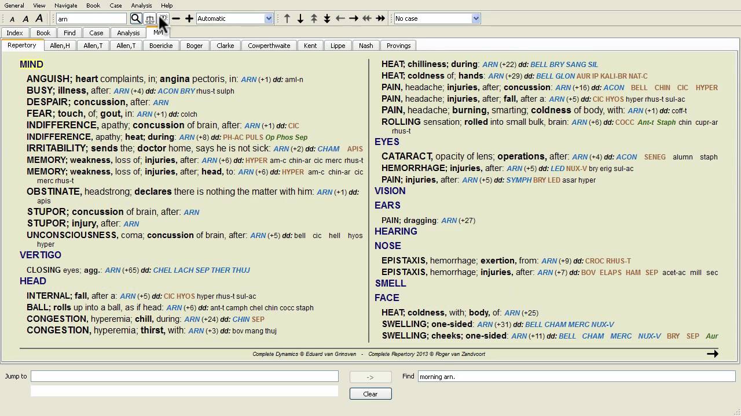The width and height of the screenshot is (741, 416).
Task: Select the Nash tab
Action: [x=366, y=46]
